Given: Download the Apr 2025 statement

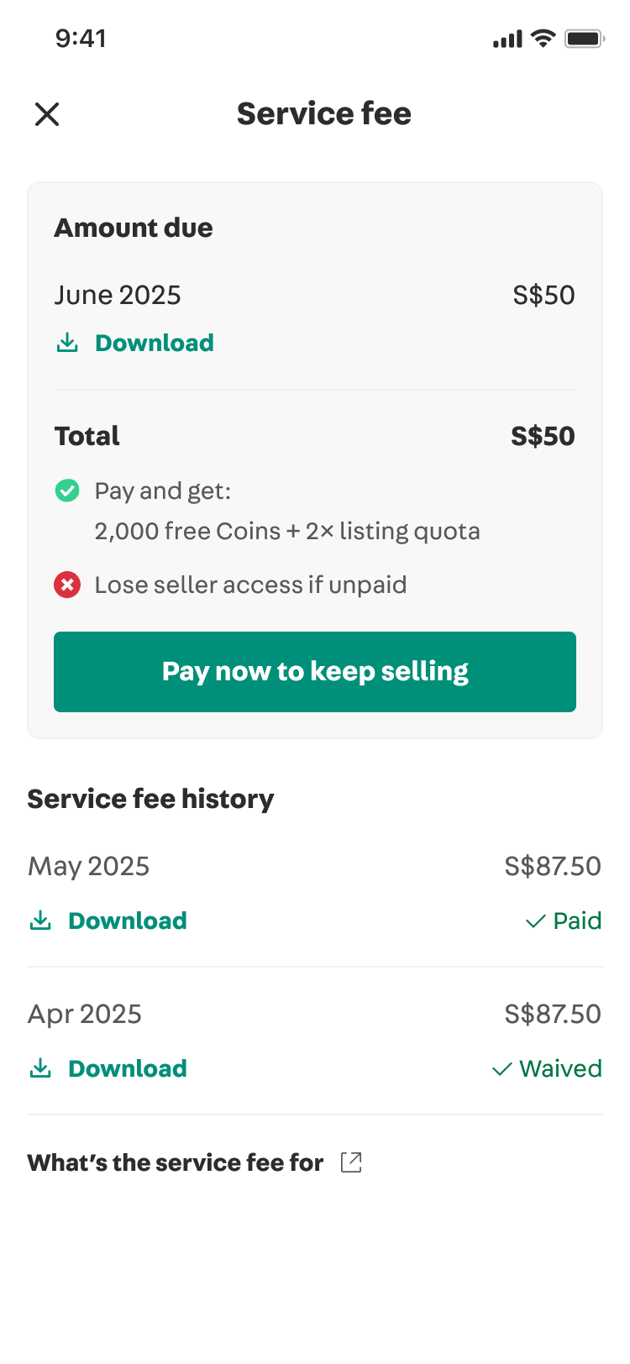Looking at the screenshot, I should pos(128,1068).
